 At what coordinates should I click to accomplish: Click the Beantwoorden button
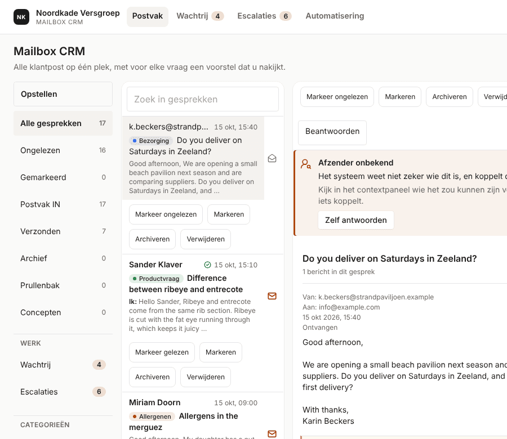332,133
